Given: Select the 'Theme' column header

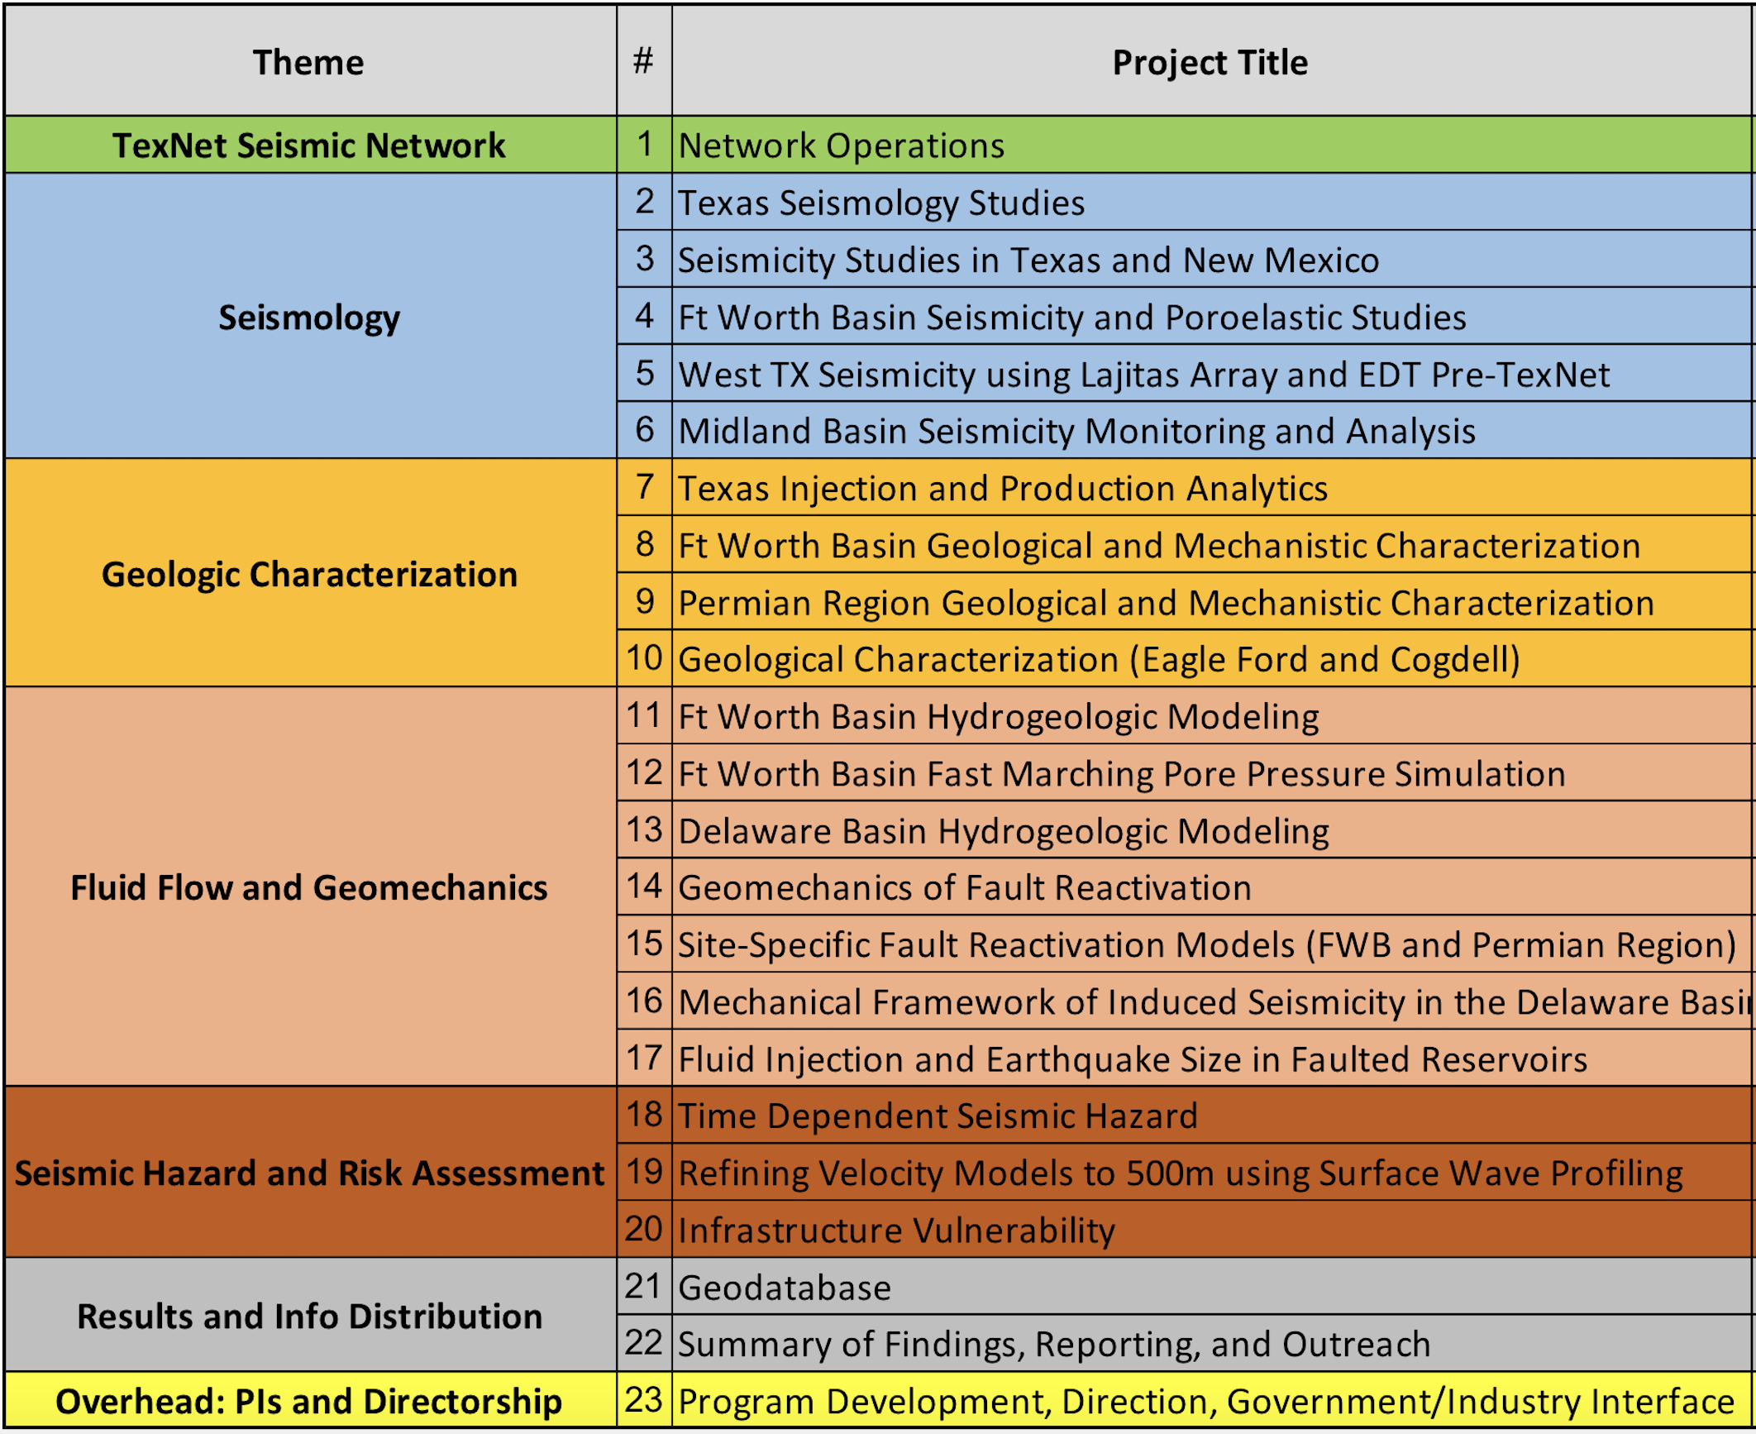Looking at the screenshot, I should click(310, 61).
